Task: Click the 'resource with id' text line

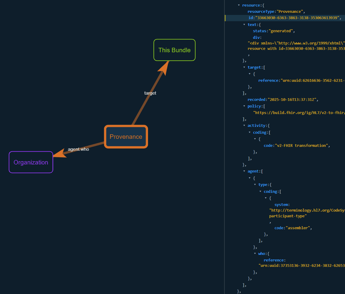Action: click(296, 48)
